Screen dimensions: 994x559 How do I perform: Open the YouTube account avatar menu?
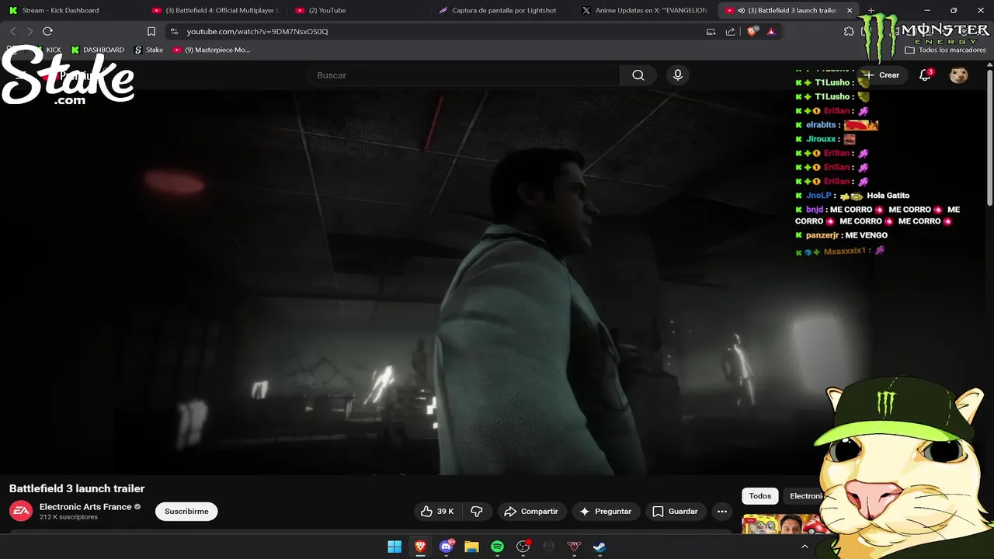point(959,75)
